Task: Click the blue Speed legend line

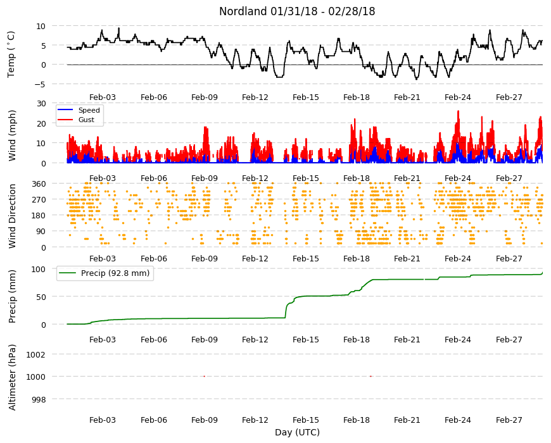Action: click(x=65, y=110)
